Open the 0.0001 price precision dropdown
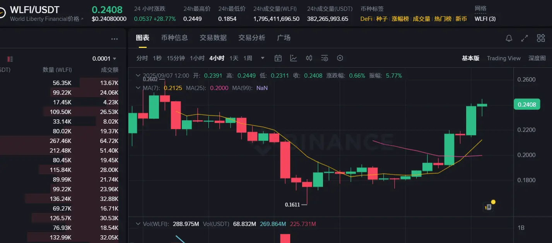Screen dimensions: 552x243 [x=104, y=59]
